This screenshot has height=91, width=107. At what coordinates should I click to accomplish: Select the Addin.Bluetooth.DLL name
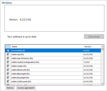pyautogui.click(x=21, y=70)
